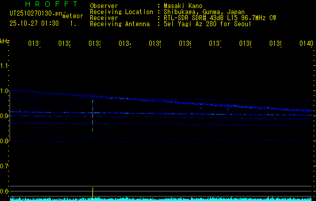Click the 0.7 frequency axis label
Viewport: 316px width, 201px height.
point(5,166)
